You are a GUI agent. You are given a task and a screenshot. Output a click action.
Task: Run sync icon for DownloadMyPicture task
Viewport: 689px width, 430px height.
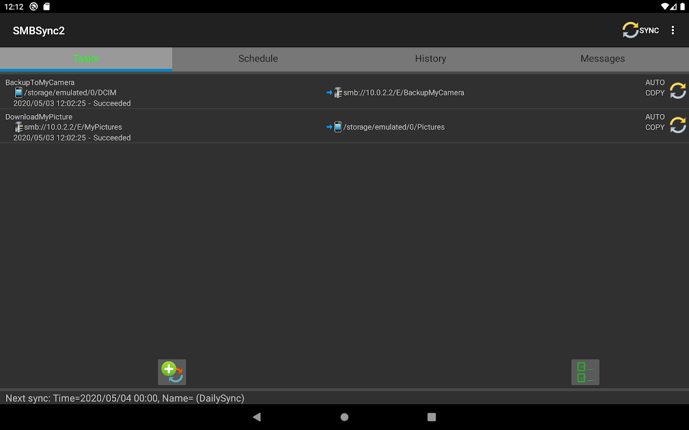tap(678, 125)
